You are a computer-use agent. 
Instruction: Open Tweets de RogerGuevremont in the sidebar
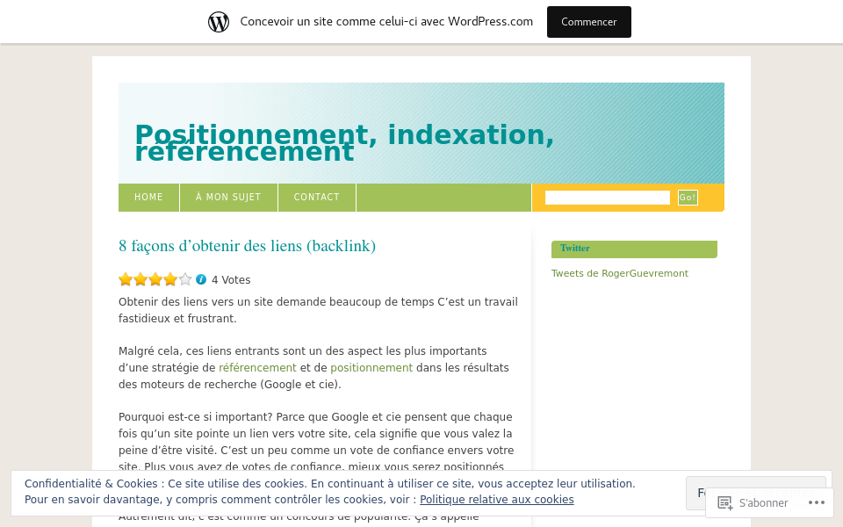click(619, 273)
